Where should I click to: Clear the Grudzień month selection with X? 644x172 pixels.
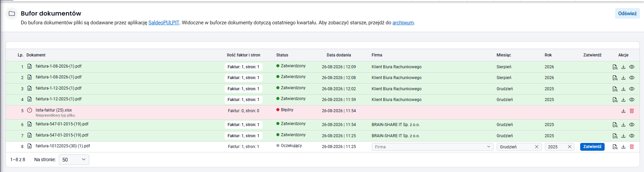537,147
